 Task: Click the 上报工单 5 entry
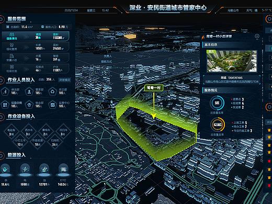[239, 122]
